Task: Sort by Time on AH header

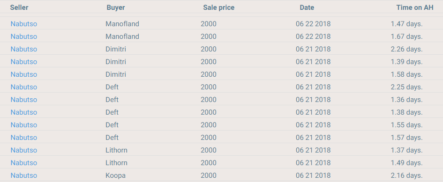Action: coord(415,7)
